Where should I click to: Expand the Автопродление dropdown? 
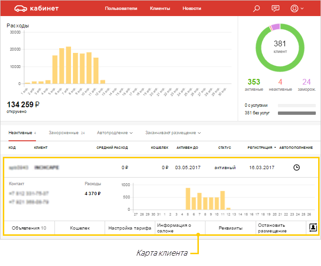pyautogui.click(x=115, y=133)
